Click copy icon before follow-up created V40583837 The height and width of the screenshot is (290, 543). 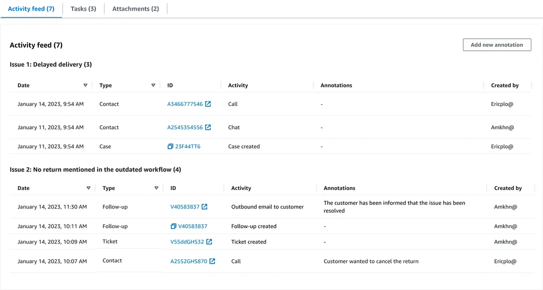pos(173,226)
